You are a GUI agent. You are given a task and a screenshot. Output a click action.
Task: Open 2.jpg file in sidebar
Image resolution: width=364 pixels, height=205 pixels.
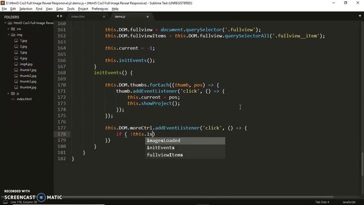tap(23, 47)
